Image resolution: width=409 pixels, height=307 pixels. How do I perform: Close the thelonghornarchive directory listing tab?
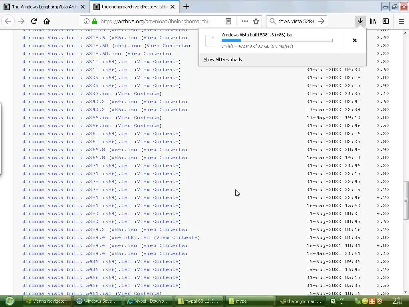coord(173,7)
